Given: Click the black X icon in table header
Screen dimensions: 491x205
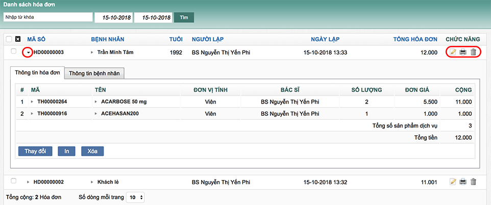Looking at the screenshot, I should tap(18, 39).
